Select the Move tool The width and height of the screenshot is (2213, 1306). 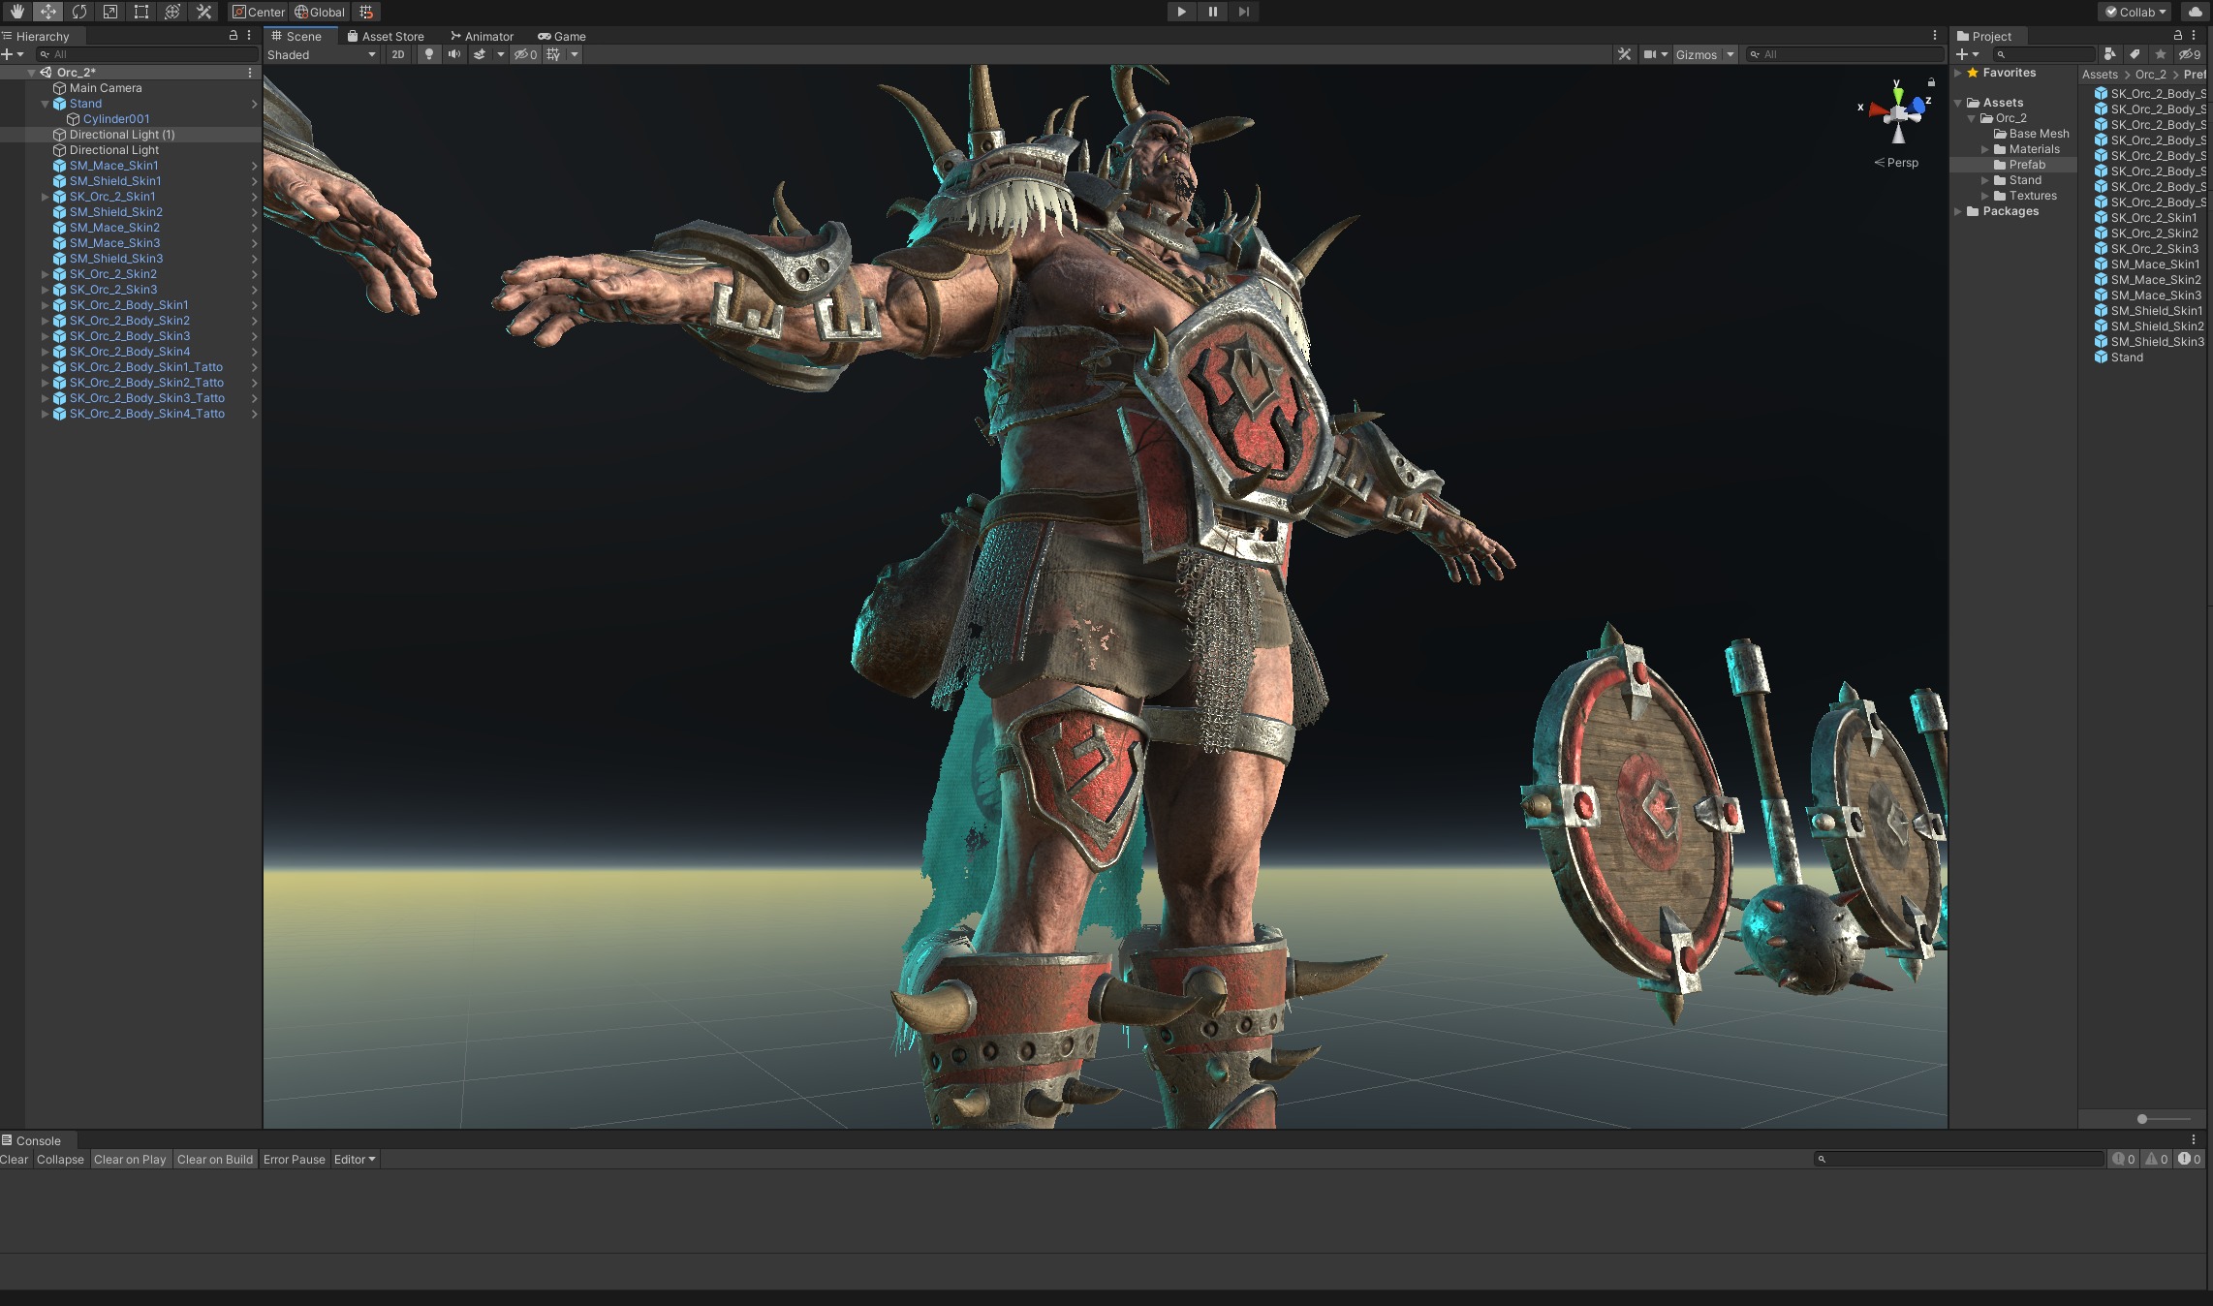point(47,12)
